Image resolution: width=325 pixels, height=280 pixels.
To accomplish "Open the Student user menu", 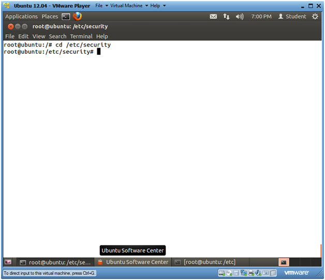I will [x=292, y=17].
